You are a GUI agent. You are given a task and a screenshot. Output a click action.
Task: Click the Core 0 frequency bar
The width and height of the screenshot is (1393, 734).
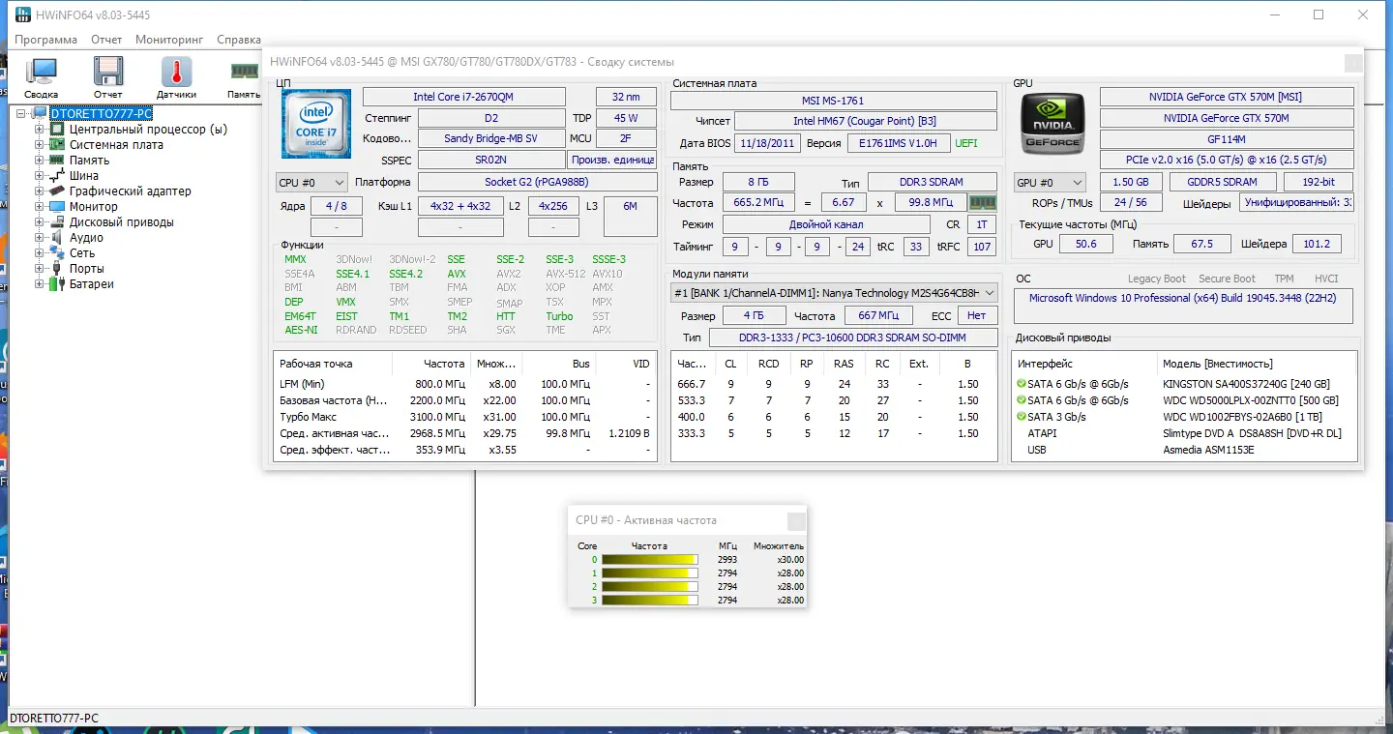coord(649,560)
